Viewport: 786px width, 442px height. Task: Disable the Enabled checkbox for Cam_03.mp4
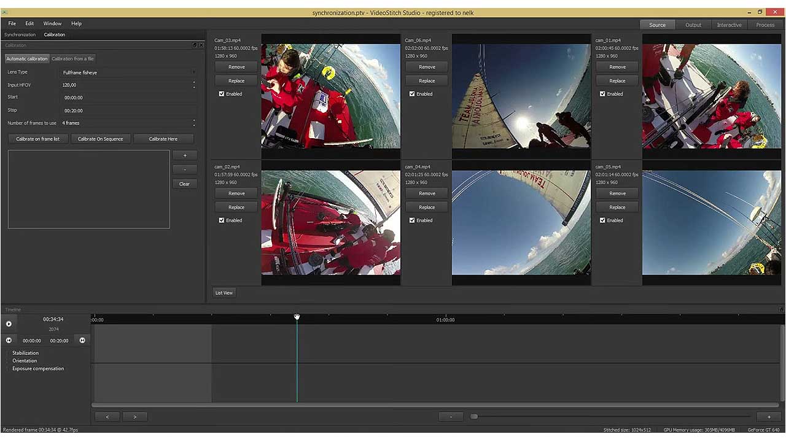222,93
